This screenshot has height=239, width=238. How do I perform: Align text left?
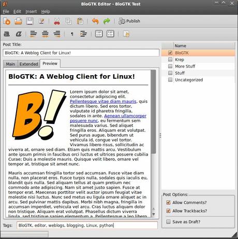click(34, 34)
